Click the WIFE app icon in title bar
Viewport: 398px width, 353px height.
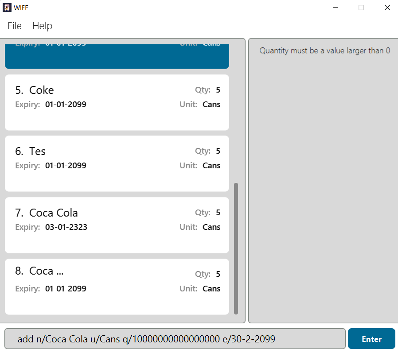click(7, 8)
